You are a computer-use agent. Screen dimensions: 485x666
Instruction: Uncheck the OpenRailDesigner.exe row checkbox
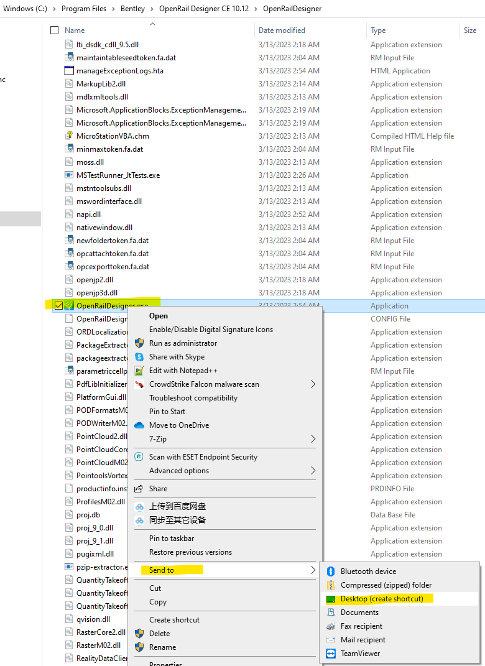click(58, 305)
